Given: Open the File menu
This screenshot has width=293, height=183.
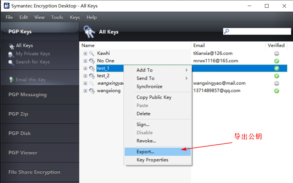Looking at the screenshot, I should [x=9, y=17].
